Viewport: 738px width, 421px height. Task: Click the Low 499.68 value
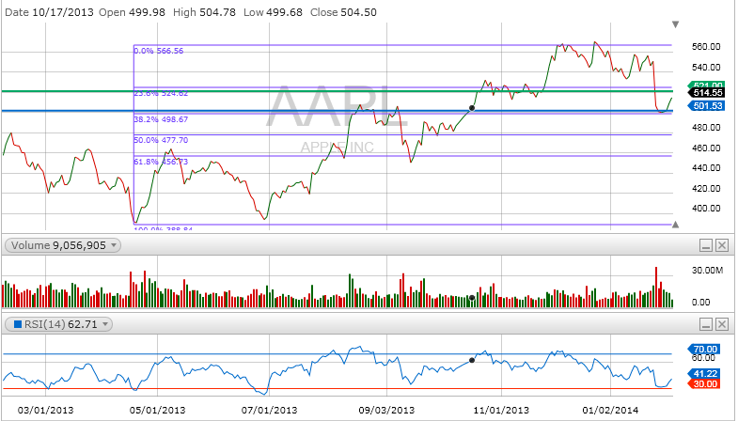[284, 12]
